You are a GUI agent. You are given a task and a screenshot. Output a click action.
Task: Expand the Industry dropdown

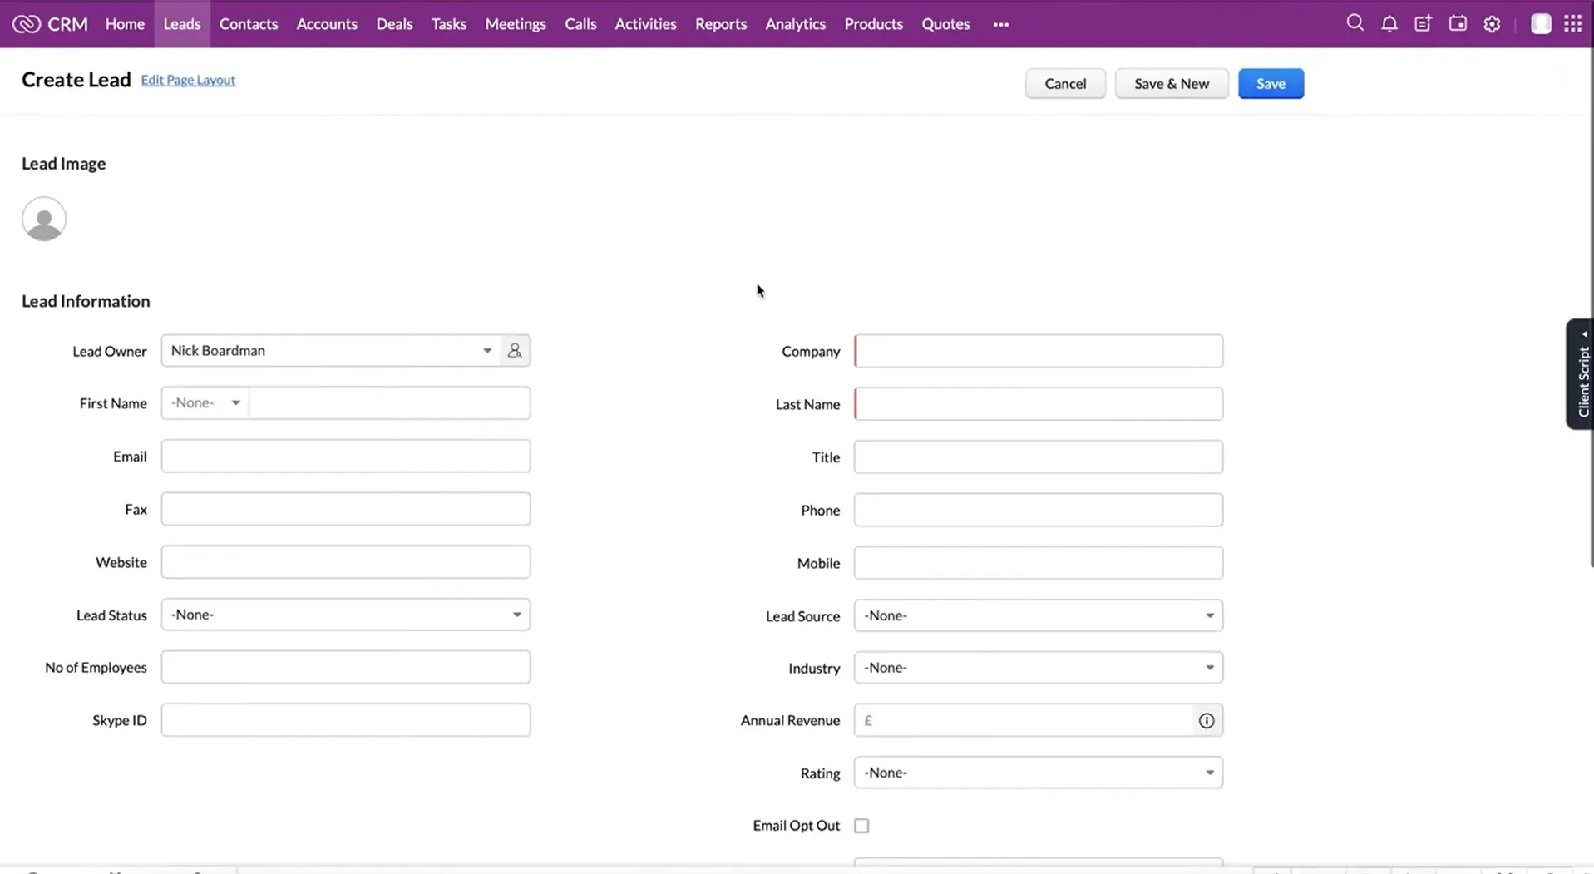tap(1038, 668)
